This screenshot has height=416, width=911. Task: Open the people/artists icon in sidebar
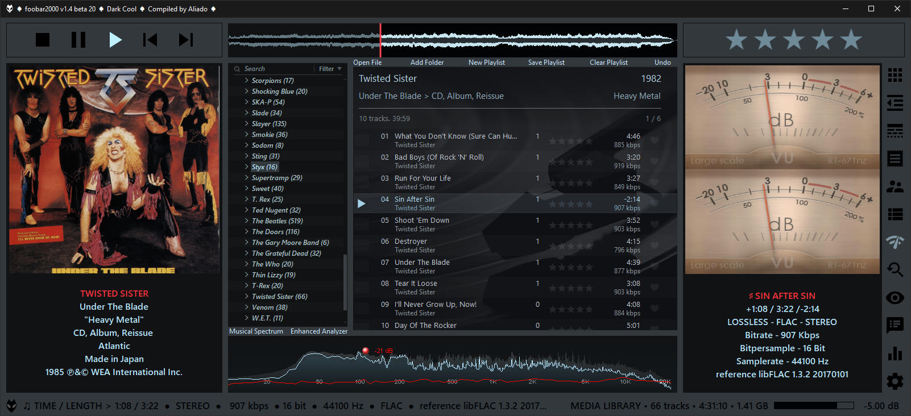coord(895,186)
